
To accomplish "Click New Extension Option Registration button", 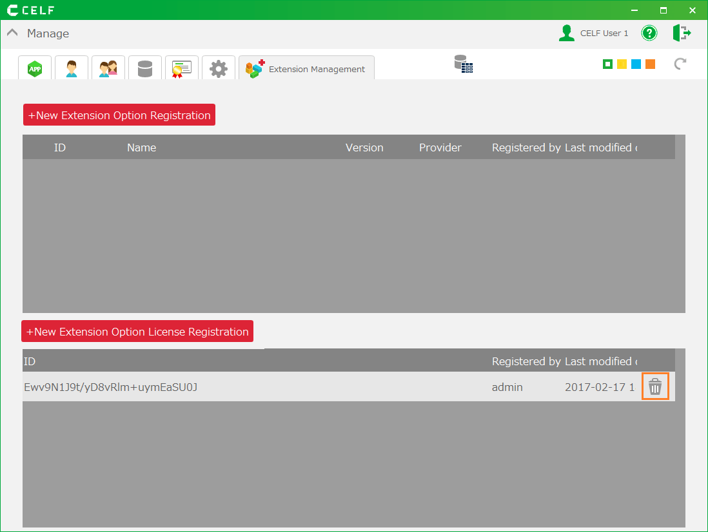I will click(119, 115).
